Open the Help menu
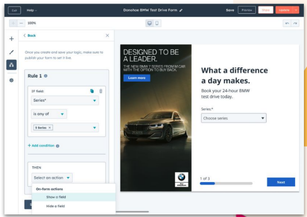This screenshot has width=307, height=217. 32,10
